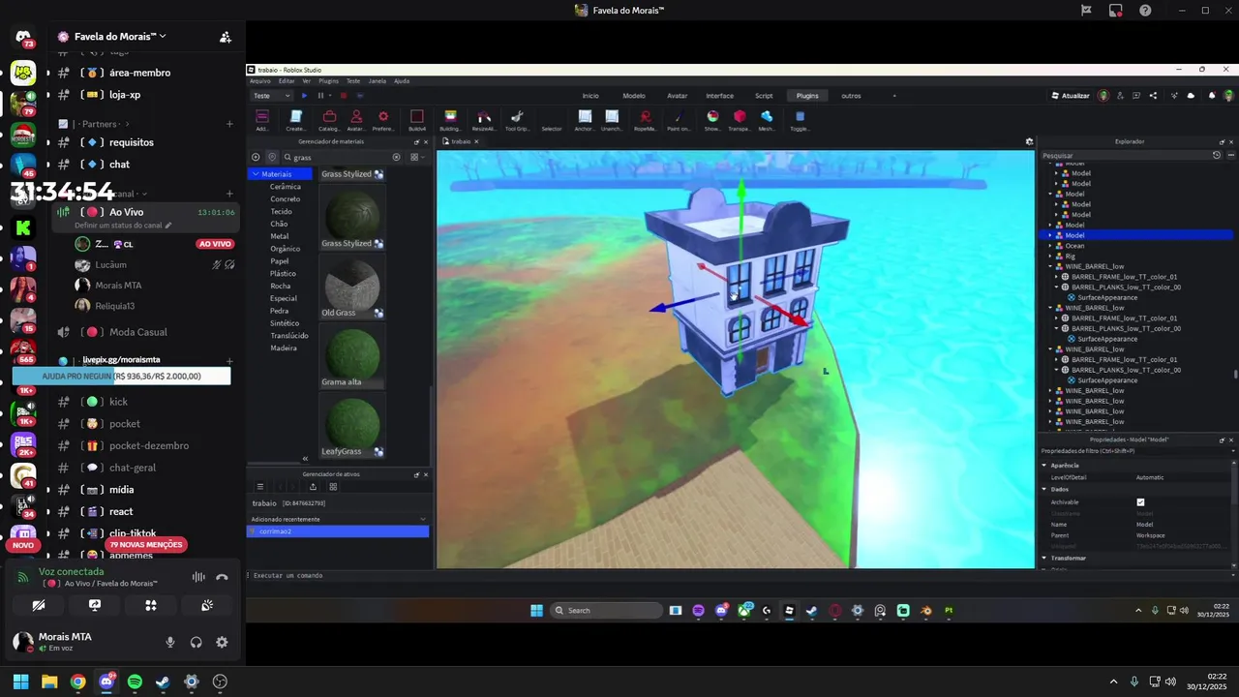The image size is (1239, 697).
Task: Switch to the Script ribbon tab
Action: click(764, 96)
